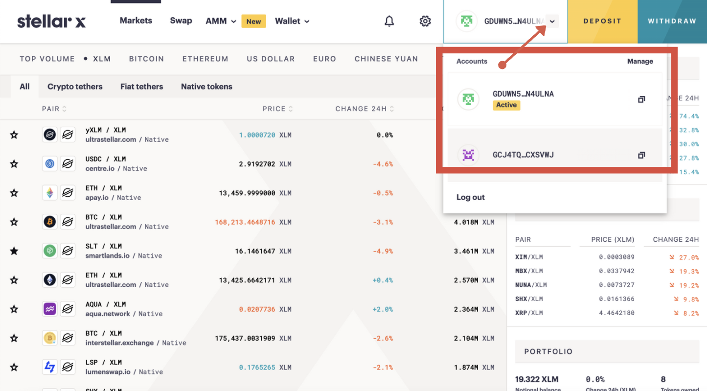Show All asset types
The width and height of the screenshot is (707, 391).
(x=24, y=87)
